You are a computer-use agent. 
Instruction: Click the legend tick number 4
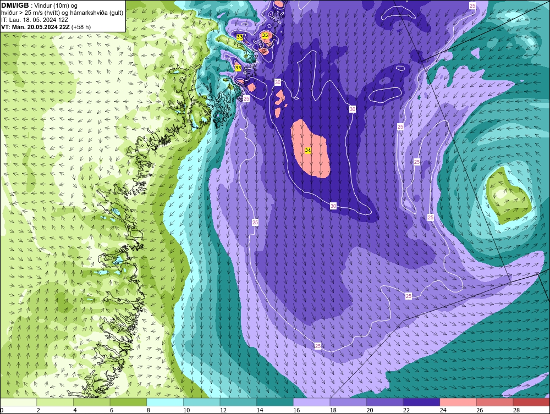[x=75, y=410]
